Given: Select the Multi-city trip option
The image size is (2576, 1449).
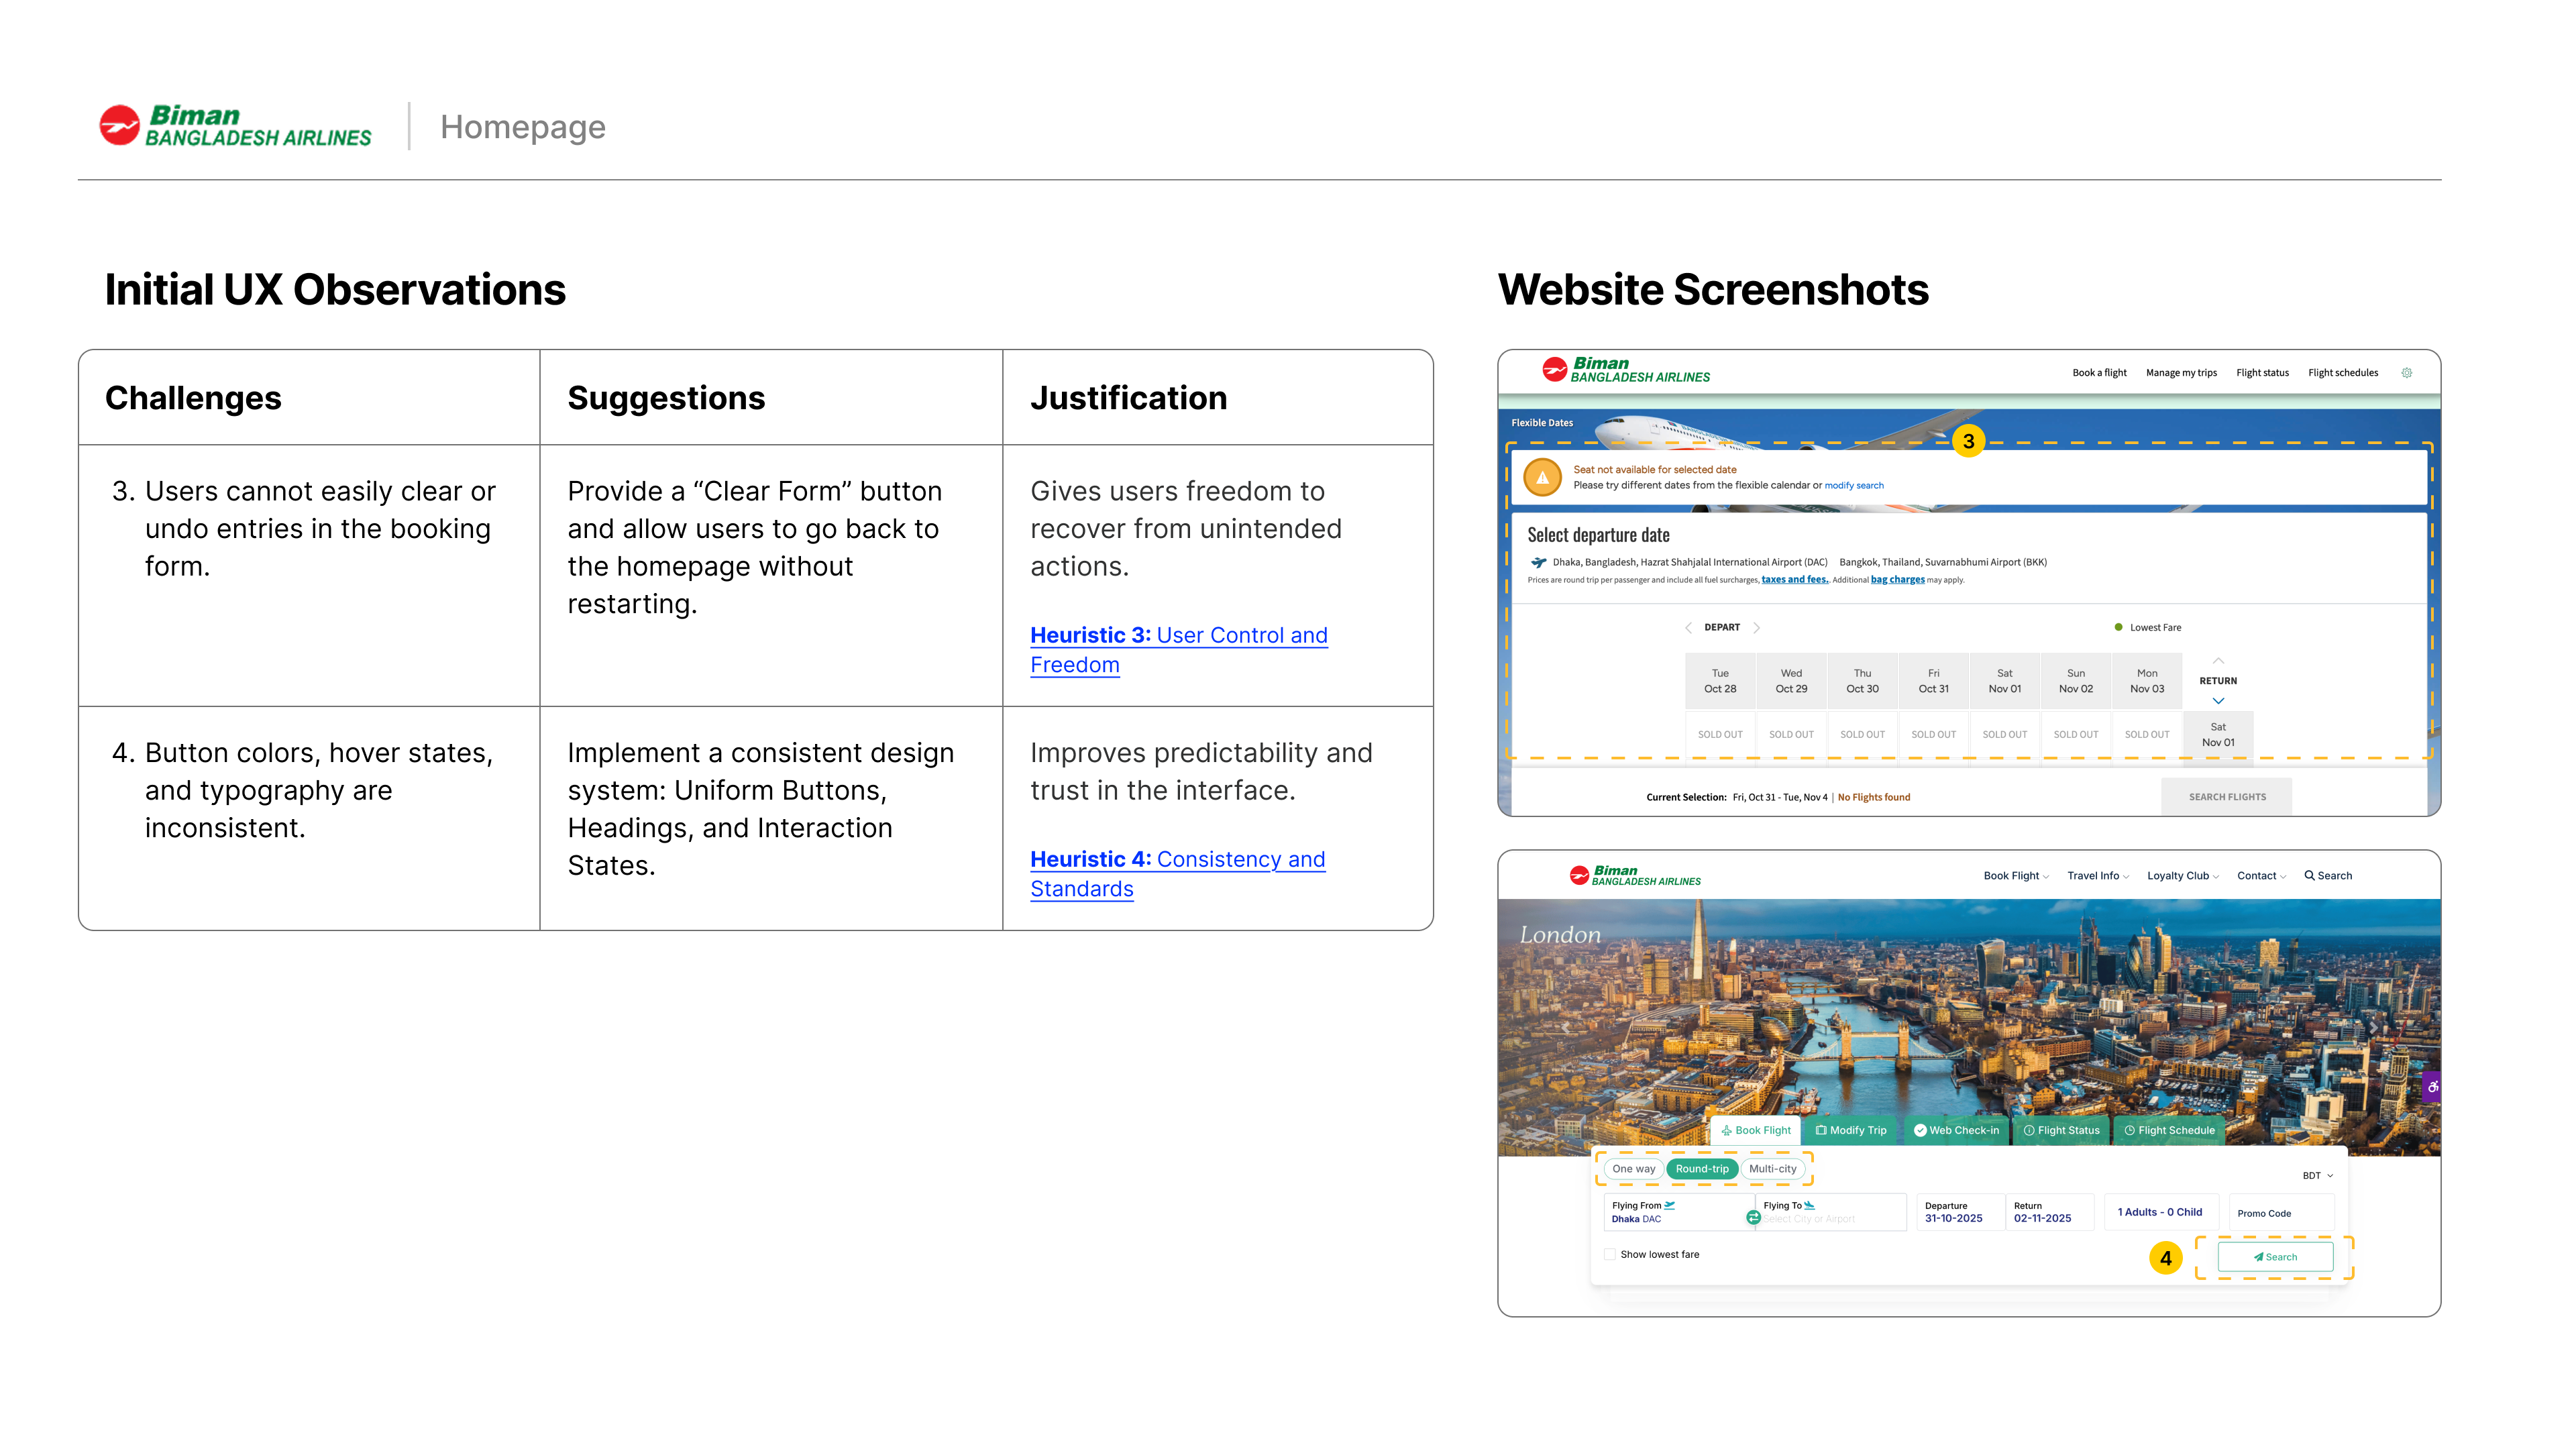Looking at the screenshot, I should pos(1772,1169).
